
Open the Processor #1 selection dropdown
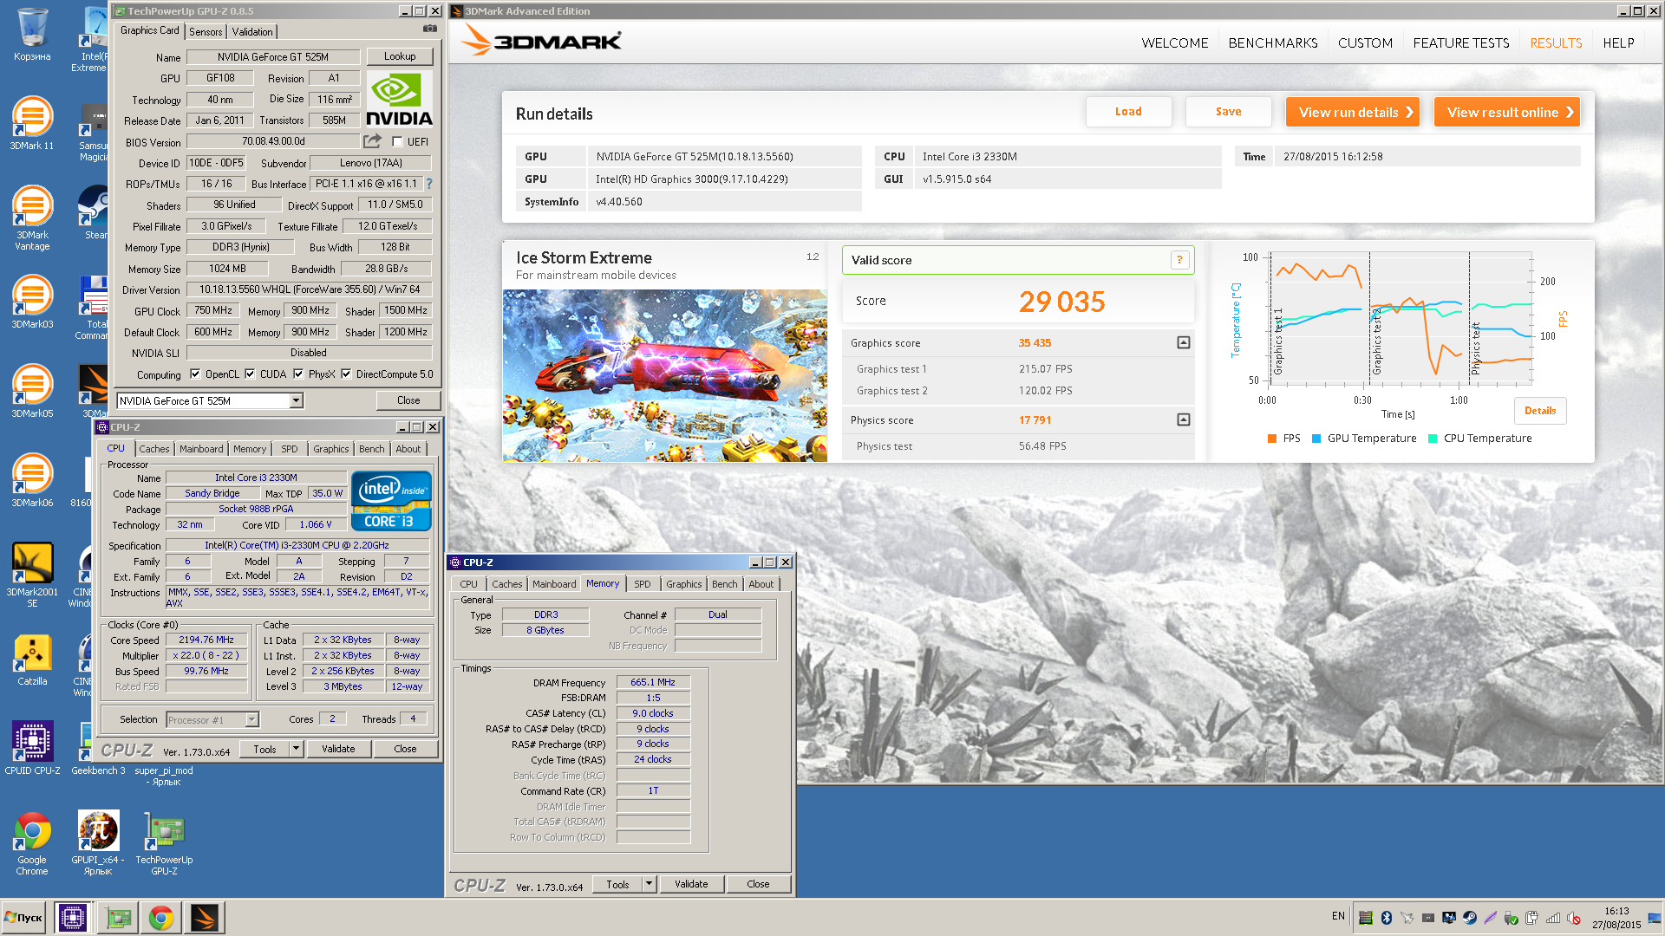coord(251,719)
